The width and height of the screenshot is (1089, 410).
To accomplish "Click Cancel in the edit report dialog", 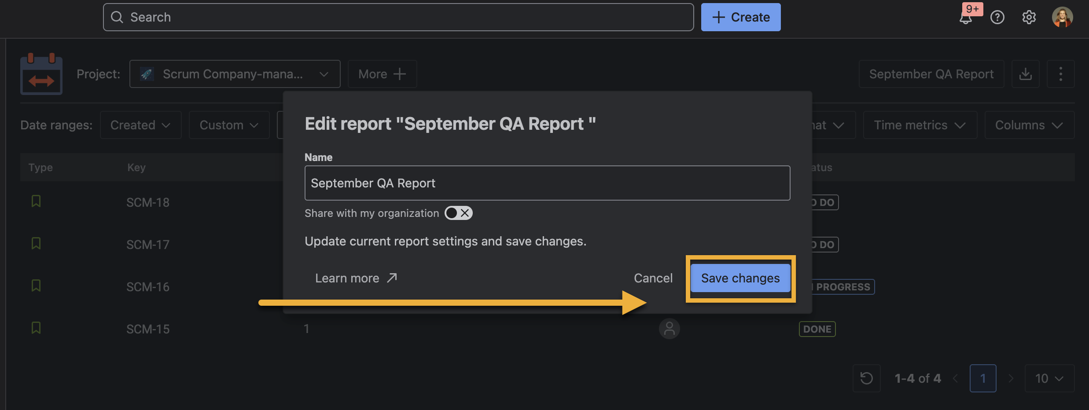I will pyautogui.click(x=653, y=278).
